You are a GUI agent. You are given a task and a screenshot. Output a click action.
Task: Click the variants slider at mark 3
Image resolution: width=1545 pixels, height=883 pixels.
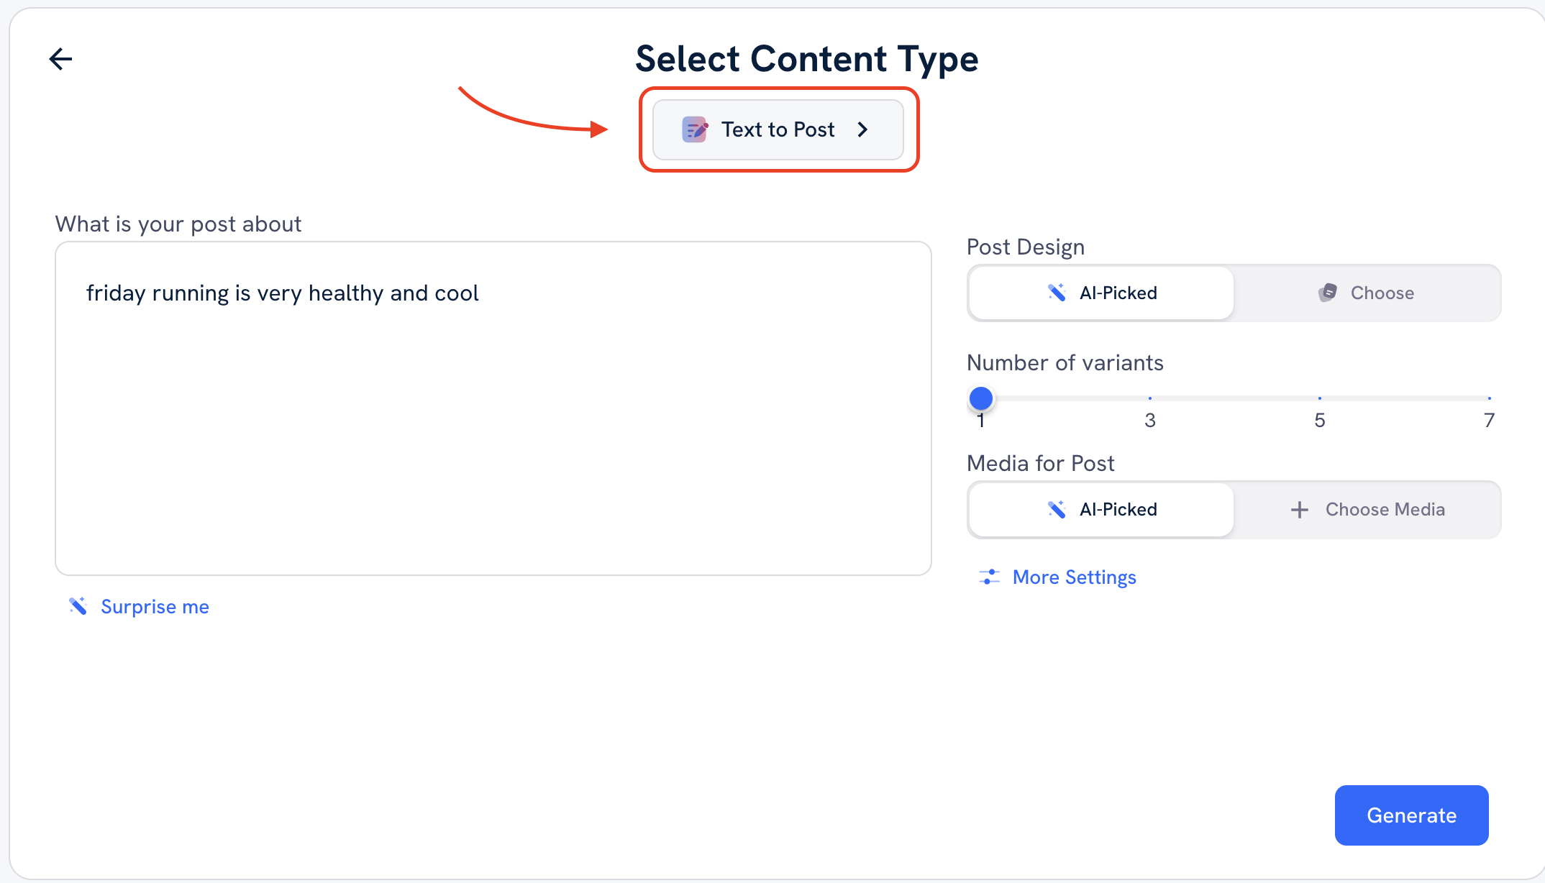click(x=1149, y=398)
